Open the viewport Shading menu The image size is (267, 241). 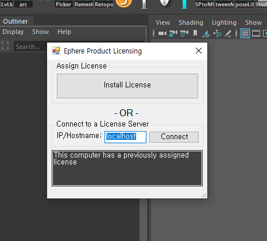(191, 22)
